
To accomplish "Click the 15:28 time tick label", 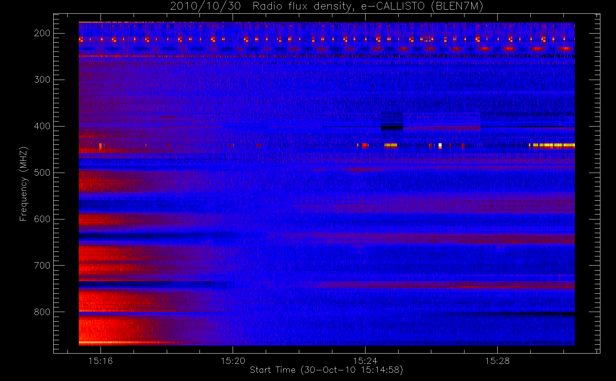I will 497,361.
